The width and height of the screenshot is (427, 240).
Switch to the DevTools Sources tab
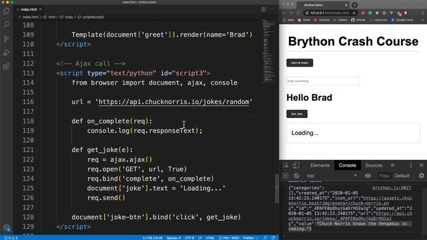[x=374, y=165]
